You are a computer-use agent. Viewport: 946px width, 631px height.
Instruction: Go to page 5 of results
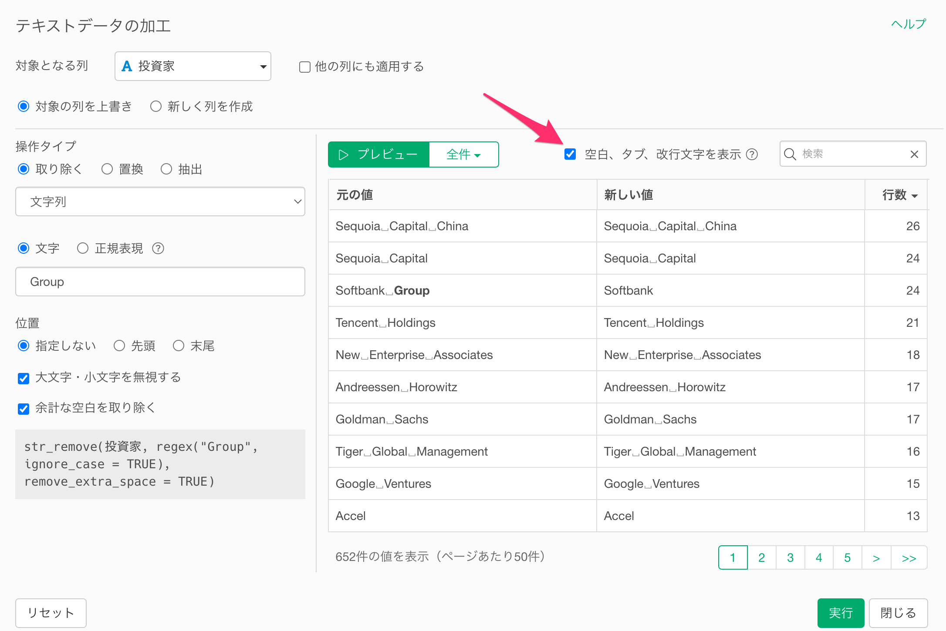848,557
